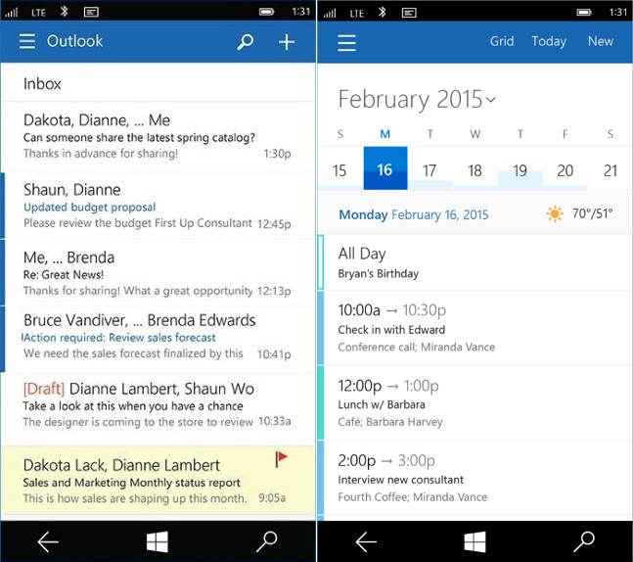Open Lunch w/ Barbara event
633x562 pixels.
pyautogui.click(x=475, y=403)
